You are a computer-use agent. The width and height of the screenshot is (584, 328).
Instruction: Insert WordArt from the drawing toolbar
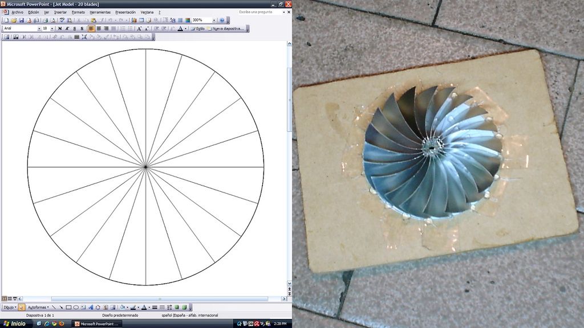click(91, 307)
